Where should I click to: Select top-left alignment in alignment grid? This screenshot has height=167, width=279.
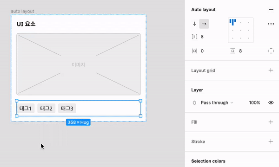232,22
